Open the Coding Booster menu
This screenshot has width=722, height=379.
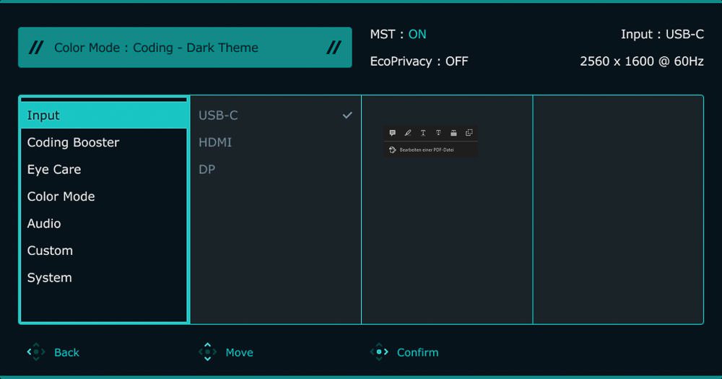(73, 142)
